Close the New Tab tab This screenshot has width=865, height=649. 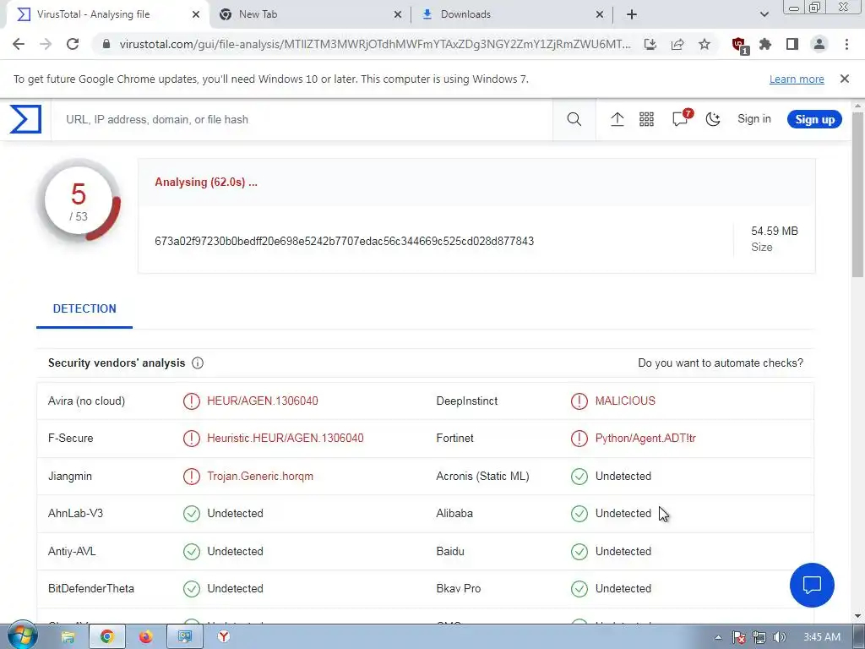click(398, 14)
